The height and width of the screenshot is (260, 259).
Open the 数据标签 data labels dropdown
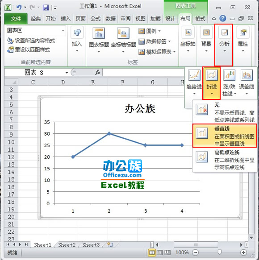click(155, 41)
